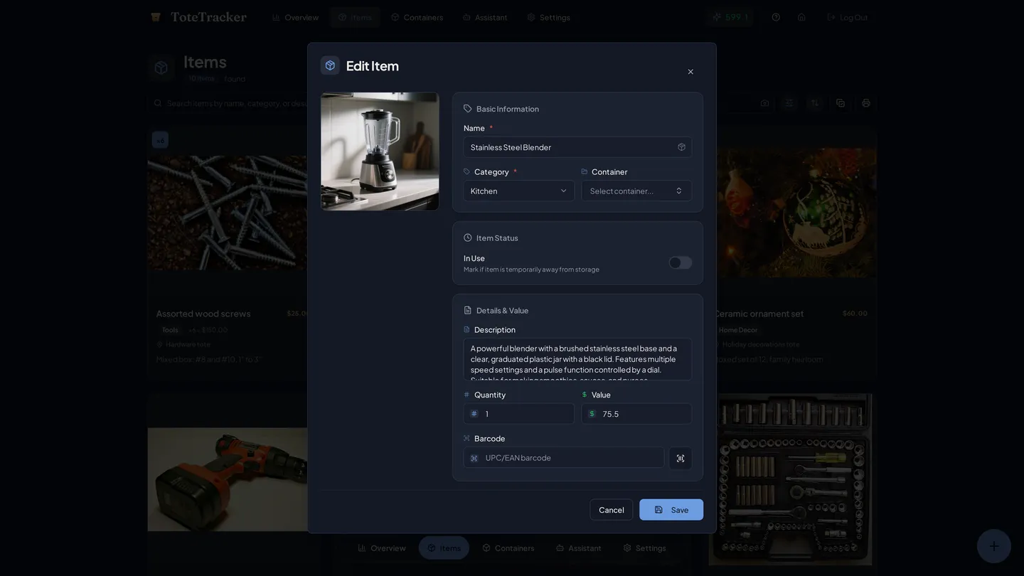Image resolution: width=1024 pixels, height=576 pixels.
Task: Open Settings in bottom navigation bar
Action: 644,548
